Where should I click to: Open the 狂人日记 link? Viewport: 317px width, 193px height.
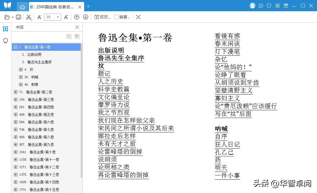click(227, 144)
